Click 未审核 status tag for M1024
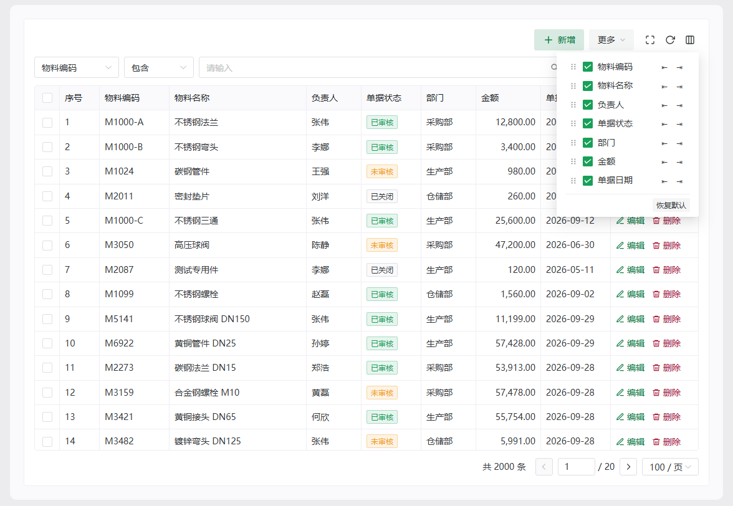Viewport: 733px width, 506px height. click(382, 171)
